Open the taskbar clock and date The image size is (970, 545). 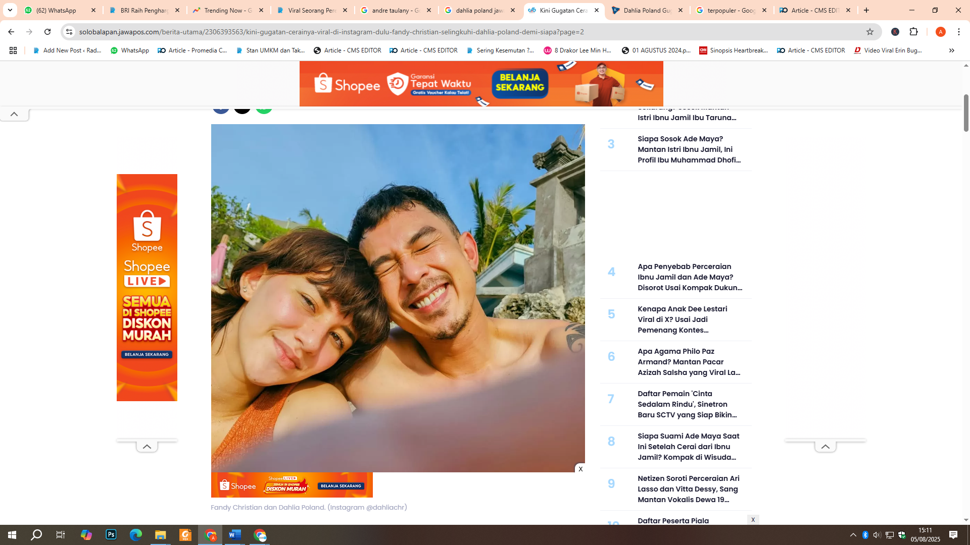tap(926, 535)
